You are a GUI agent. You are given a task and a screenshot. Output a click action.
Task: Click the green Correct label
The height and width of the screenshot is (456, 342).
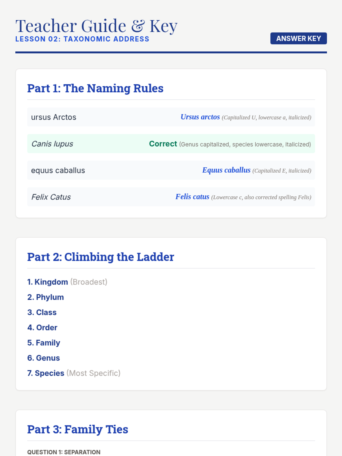tap(163, 144)
